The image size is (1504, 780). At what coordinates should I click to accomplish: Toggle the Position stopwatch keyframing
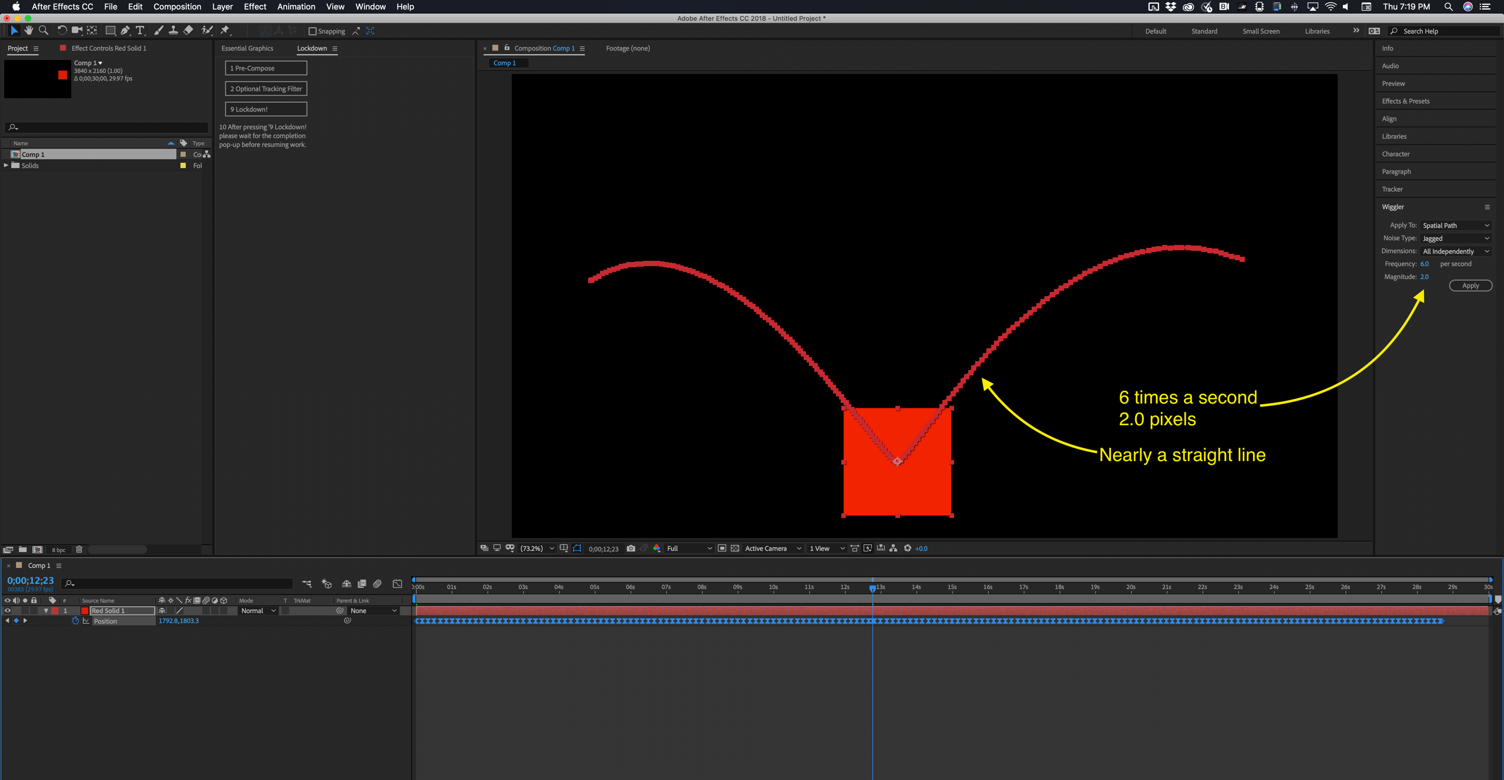pos(76,621)
